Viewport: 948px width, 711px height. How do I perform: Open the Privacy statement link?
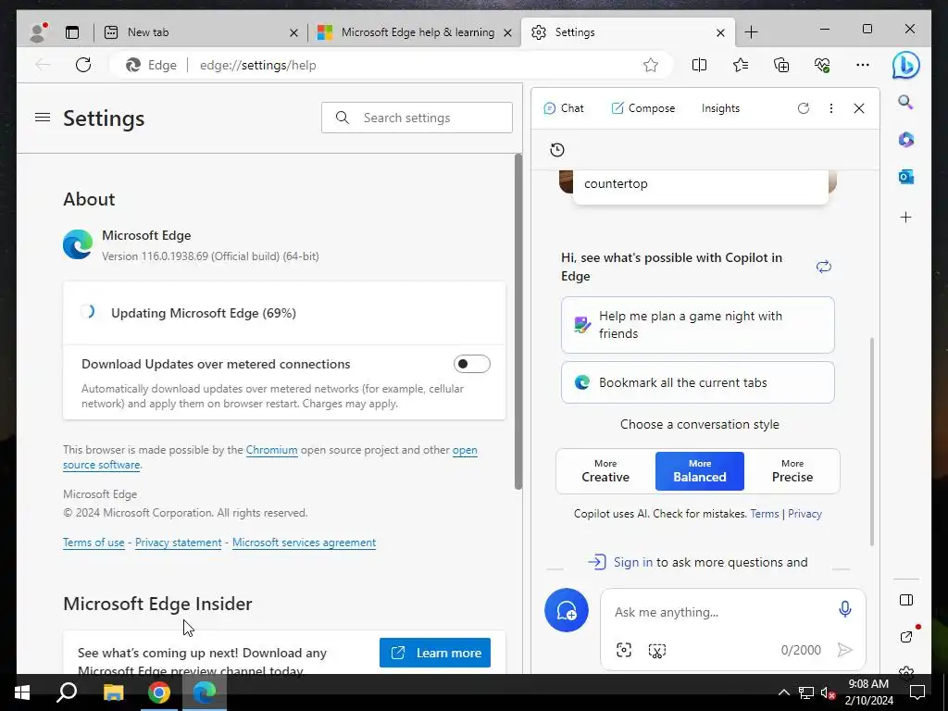pos(179,543)
